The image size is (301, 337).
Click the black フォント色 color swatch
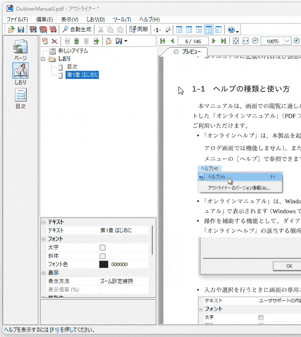pyautogui.click(x=103, y=264)
